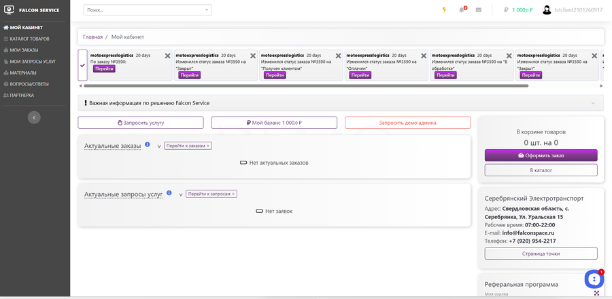Follow the Главная breadcrumb link
The height and width of the screenshot is (299, 612).
pyautogui.click(x=93, y=37)
